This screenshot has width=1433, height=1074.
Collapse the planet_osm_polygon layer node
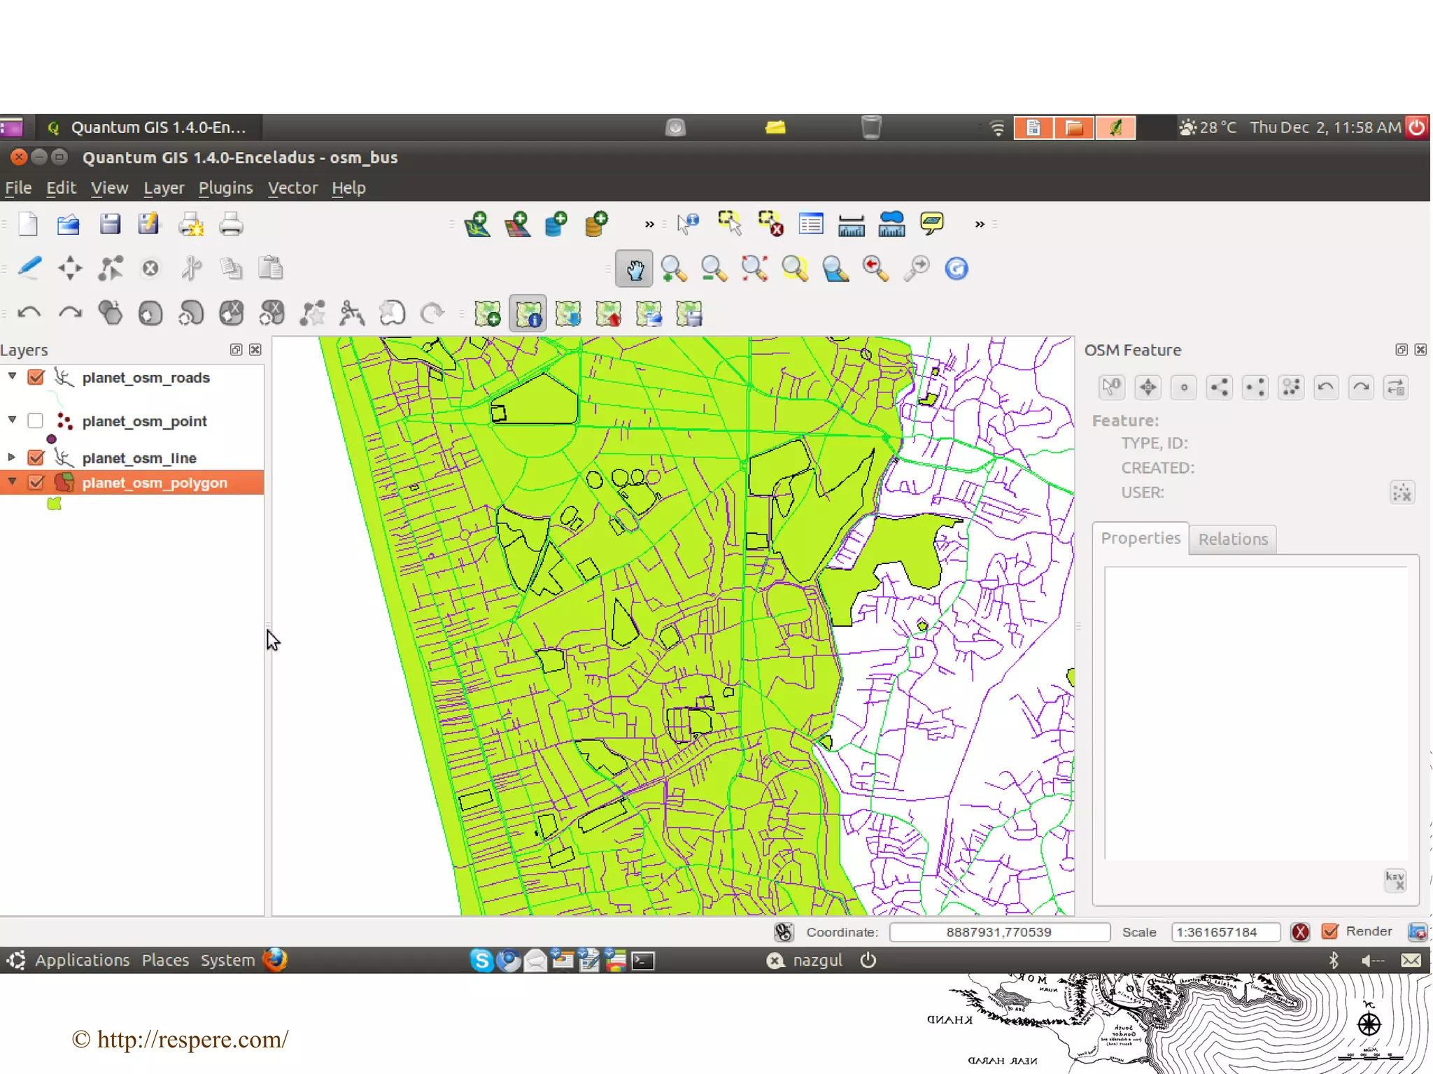pos(12,482)
